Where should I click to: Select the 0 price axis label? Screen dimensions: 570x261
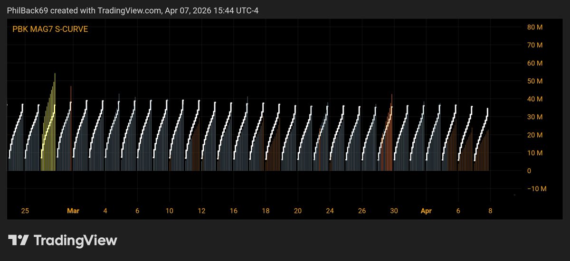pos(529,171)
